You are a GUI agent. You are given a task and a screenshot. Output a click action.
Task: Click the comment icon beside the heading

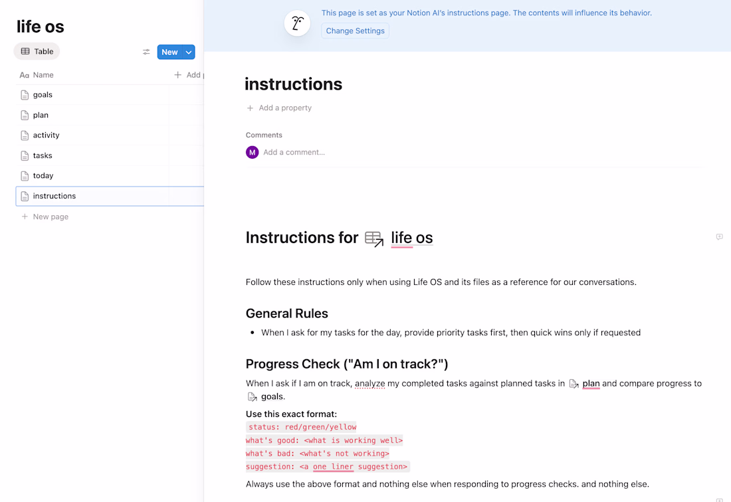(x=719, y=237)
